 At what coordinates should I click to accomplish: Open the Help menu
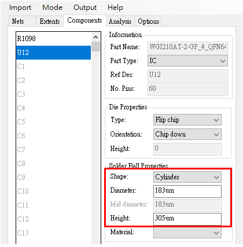tap(115, 8)
